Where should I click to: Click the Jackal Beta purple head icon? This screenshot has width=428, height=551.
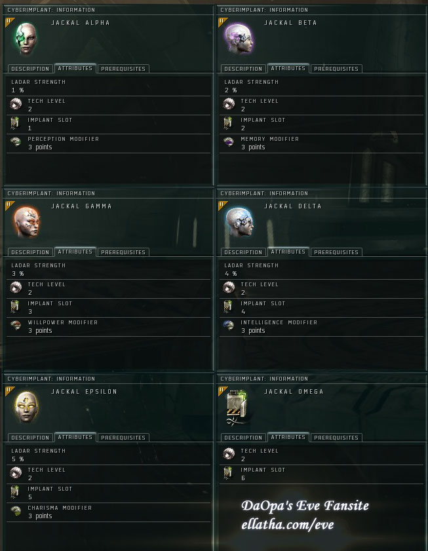point(239,39)
